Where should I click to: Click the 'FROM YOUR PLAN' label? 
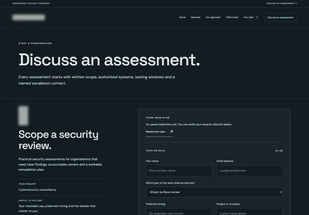pos(157,118)
